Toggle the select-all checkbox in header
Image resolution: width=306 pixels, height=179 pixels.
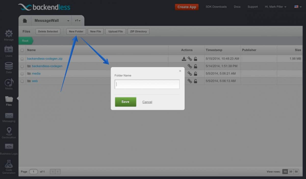pyautogui.click(x=22, y=50)
